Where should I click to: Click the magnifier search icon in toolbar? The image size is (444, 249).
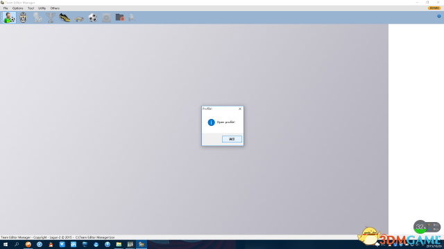pyautogui.click(x=132, y=18)
